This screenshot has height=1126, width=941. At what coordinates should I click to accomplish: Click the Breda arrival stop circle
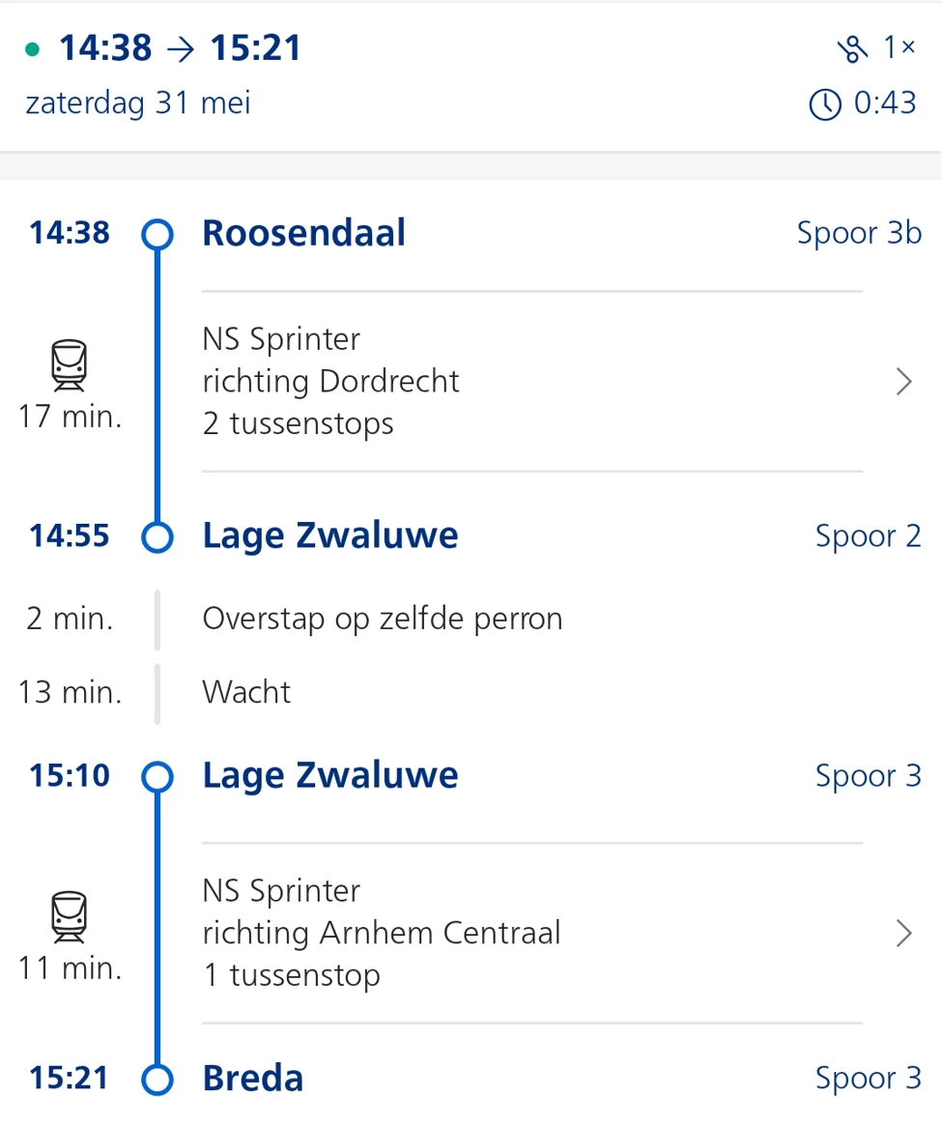point(157,1079)
